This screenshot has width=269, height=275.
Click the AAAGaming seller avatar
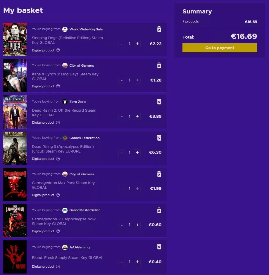(65, 247)
